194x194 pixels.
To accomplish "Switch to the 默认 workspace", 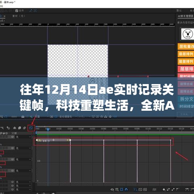I will click(x=179, y=11).
